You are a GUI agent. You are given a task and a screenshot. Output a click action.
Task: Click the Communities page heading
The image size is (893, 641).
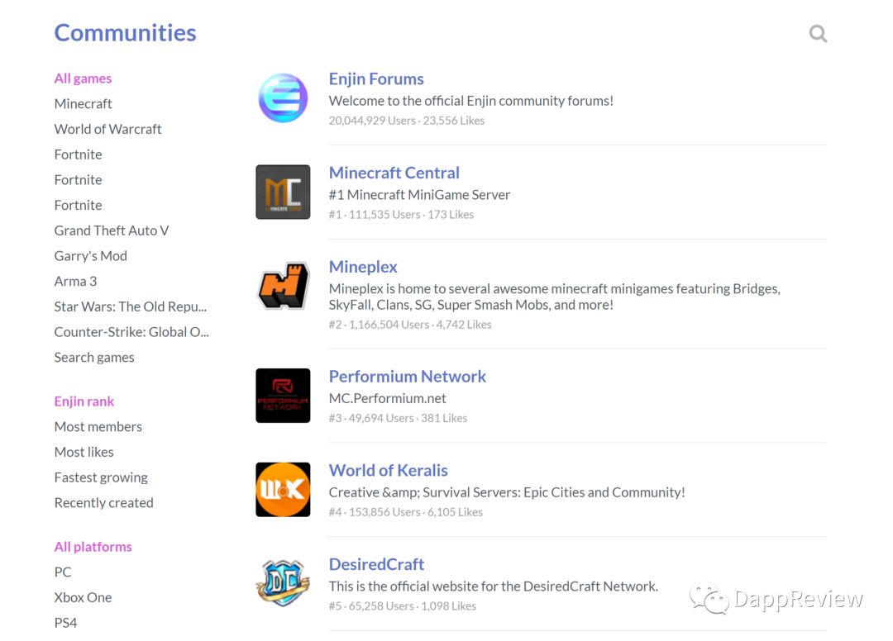[x=126, y=33]
